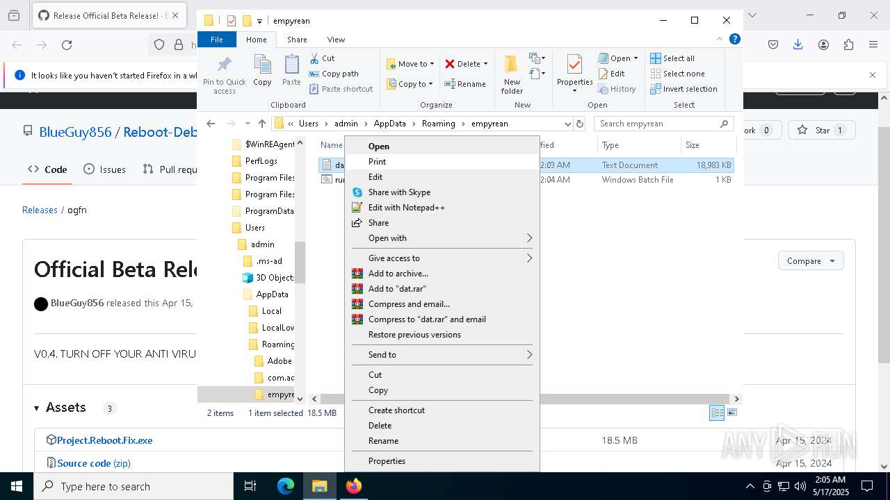Open Task View on taskbar
The width and height of the screenshot is (890, 500).
click(250, 486)
